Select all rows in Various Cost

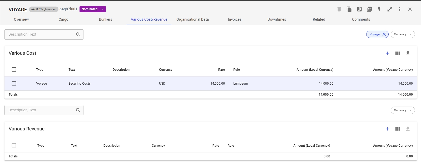coord(14,69)
